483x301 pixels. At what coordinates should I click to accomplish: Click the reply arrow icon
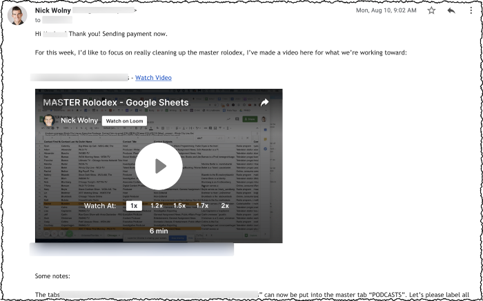[x=451, y=10]
